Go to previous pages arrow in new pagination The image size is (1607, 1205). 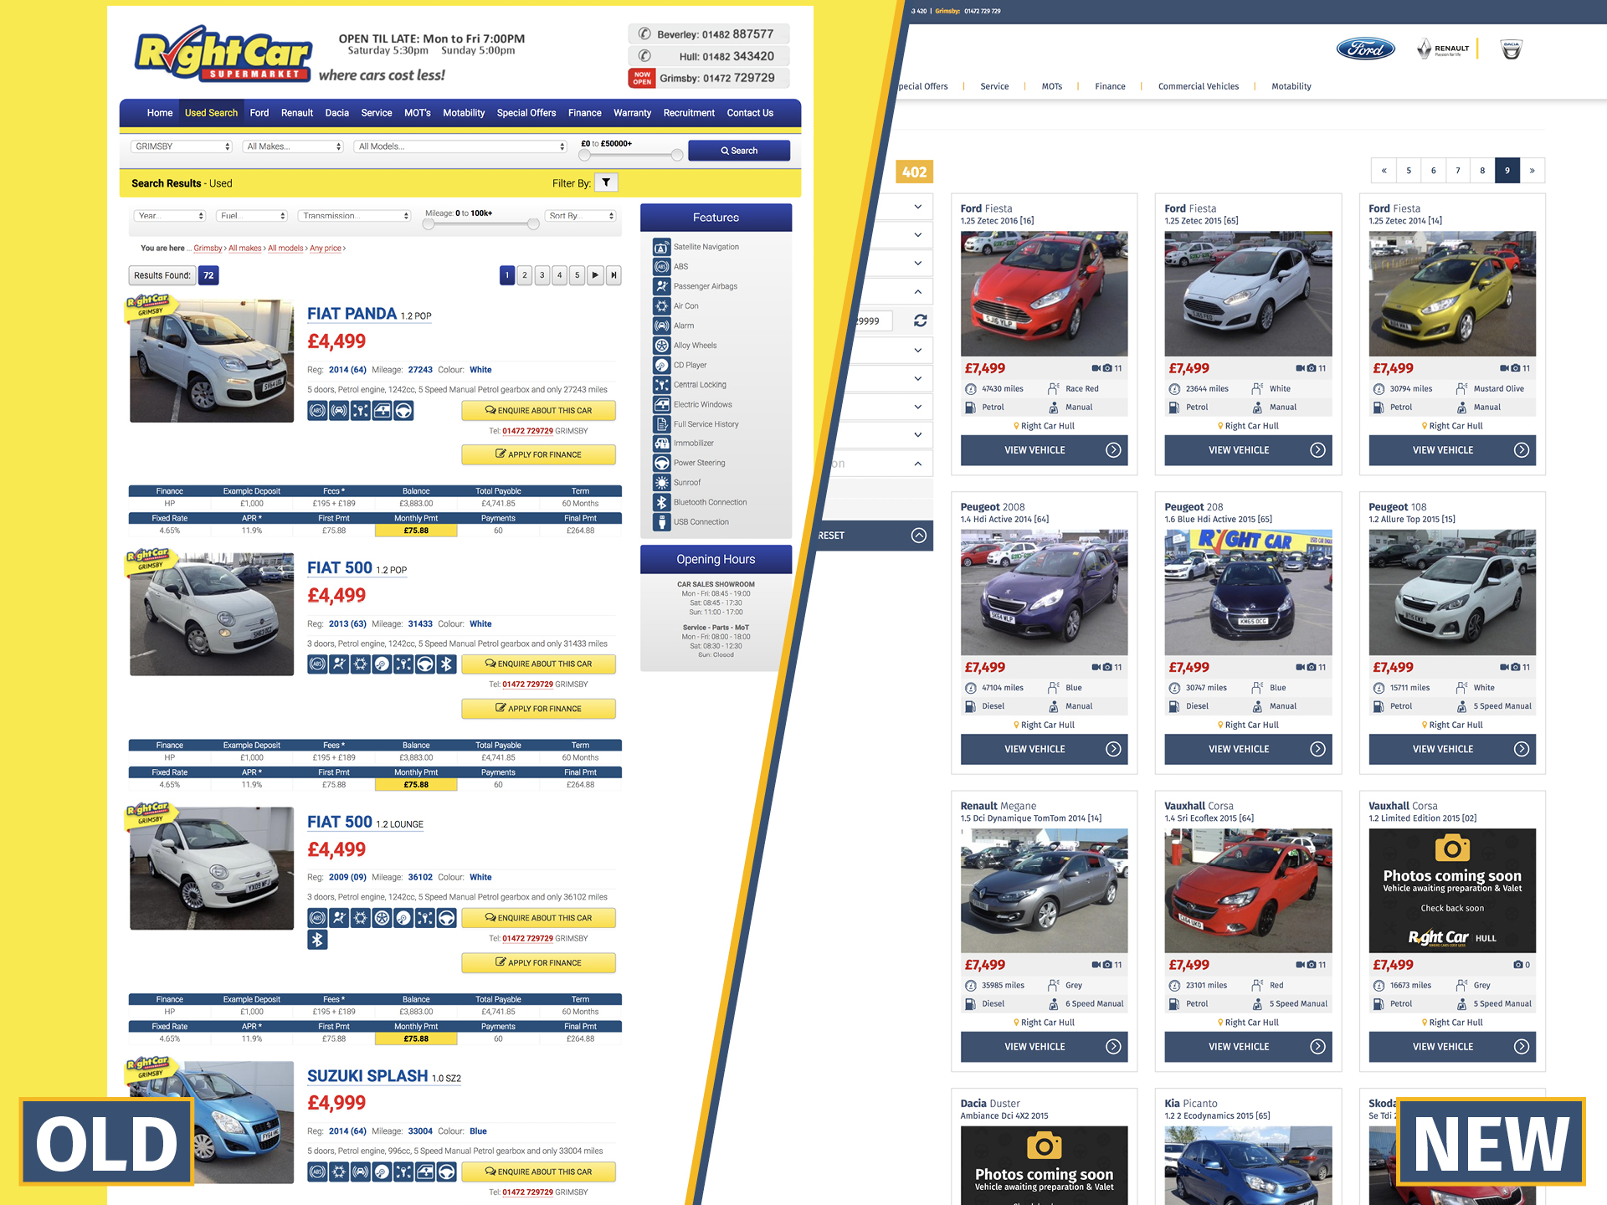(x=1384, y=171)
